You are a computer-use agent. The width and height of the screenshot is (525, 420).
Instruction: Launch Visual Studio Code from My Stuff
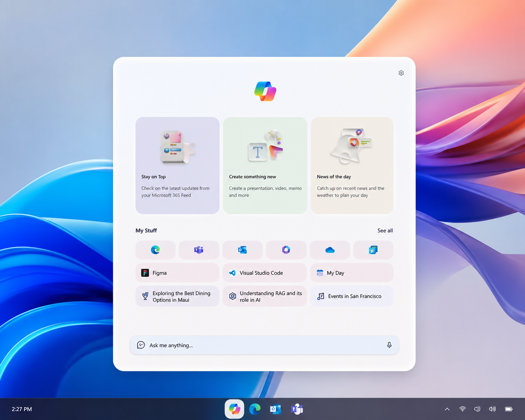tap(265, 273)
